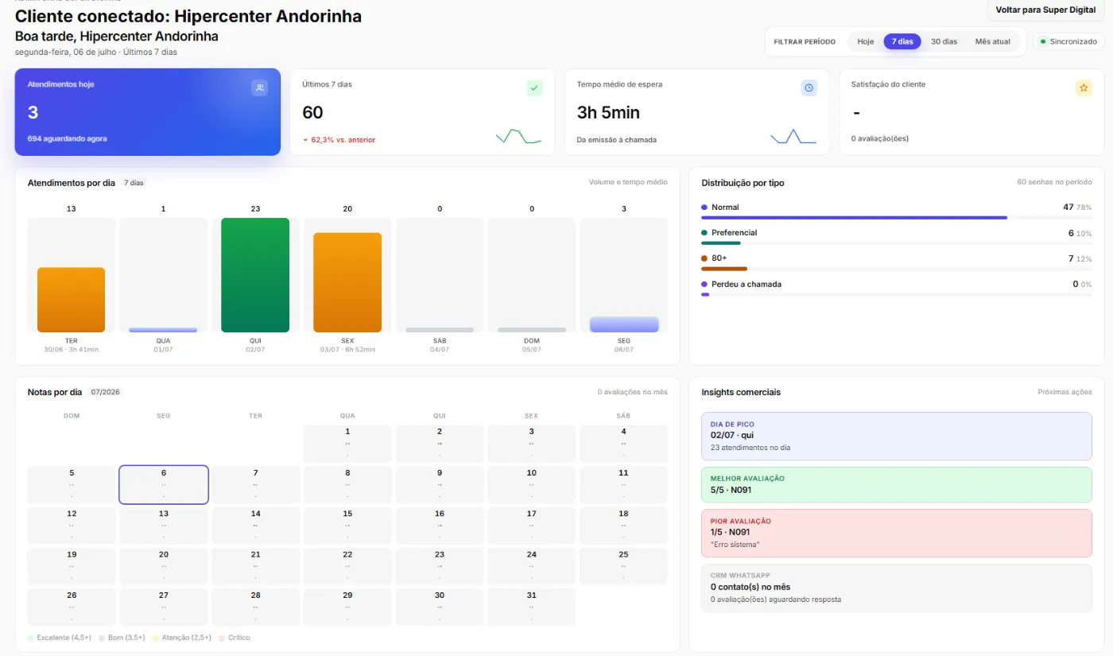This screenshot has width=1113, height=656.
Task: Open calendar day 15 in Notas por dia
Action: (x=347, y=526)
